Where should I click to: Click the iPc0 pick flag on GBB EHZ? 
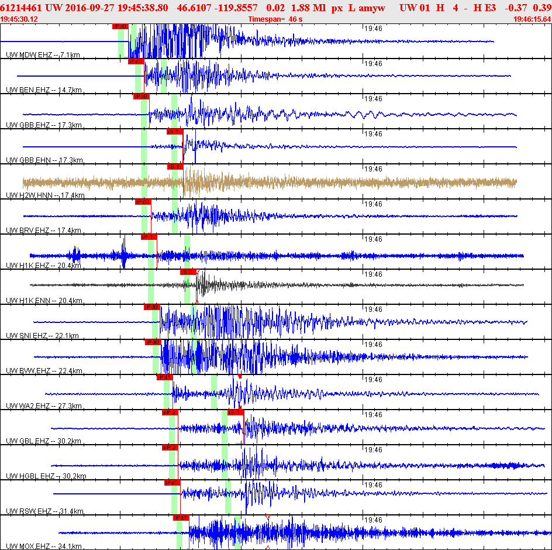pos(141,97)
